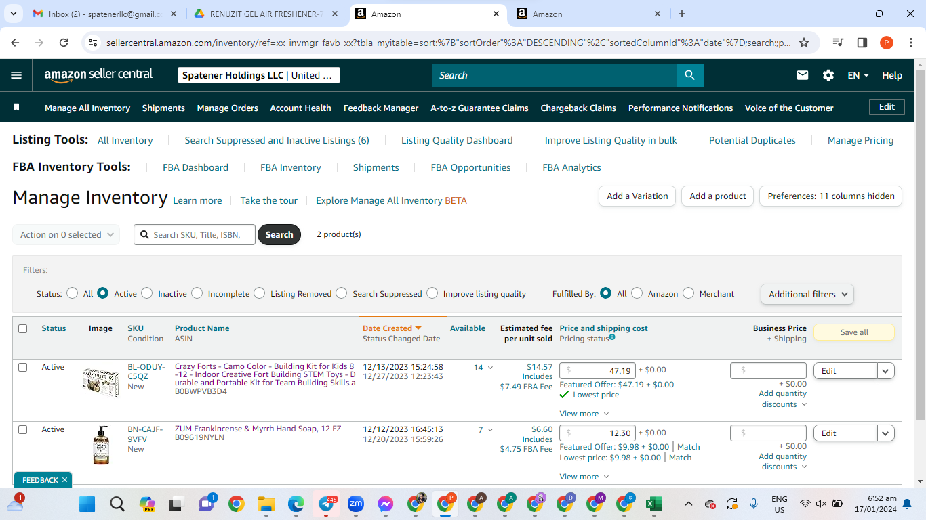The image size is (926, 520).
Task: Open the Chrome three-dot menu
Action: pos(910,43)
